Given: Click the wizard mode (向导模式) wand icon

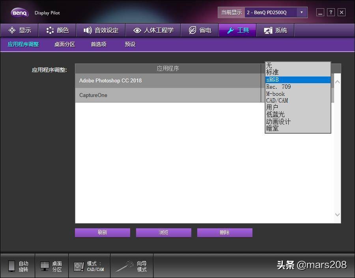Looking at the screenshot, I should pos(125,266).
